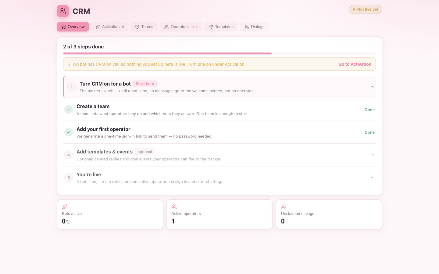Screen dimensions: 439x274
Task: Click the No bot has CRM on yet message
Action: [159, 64]
